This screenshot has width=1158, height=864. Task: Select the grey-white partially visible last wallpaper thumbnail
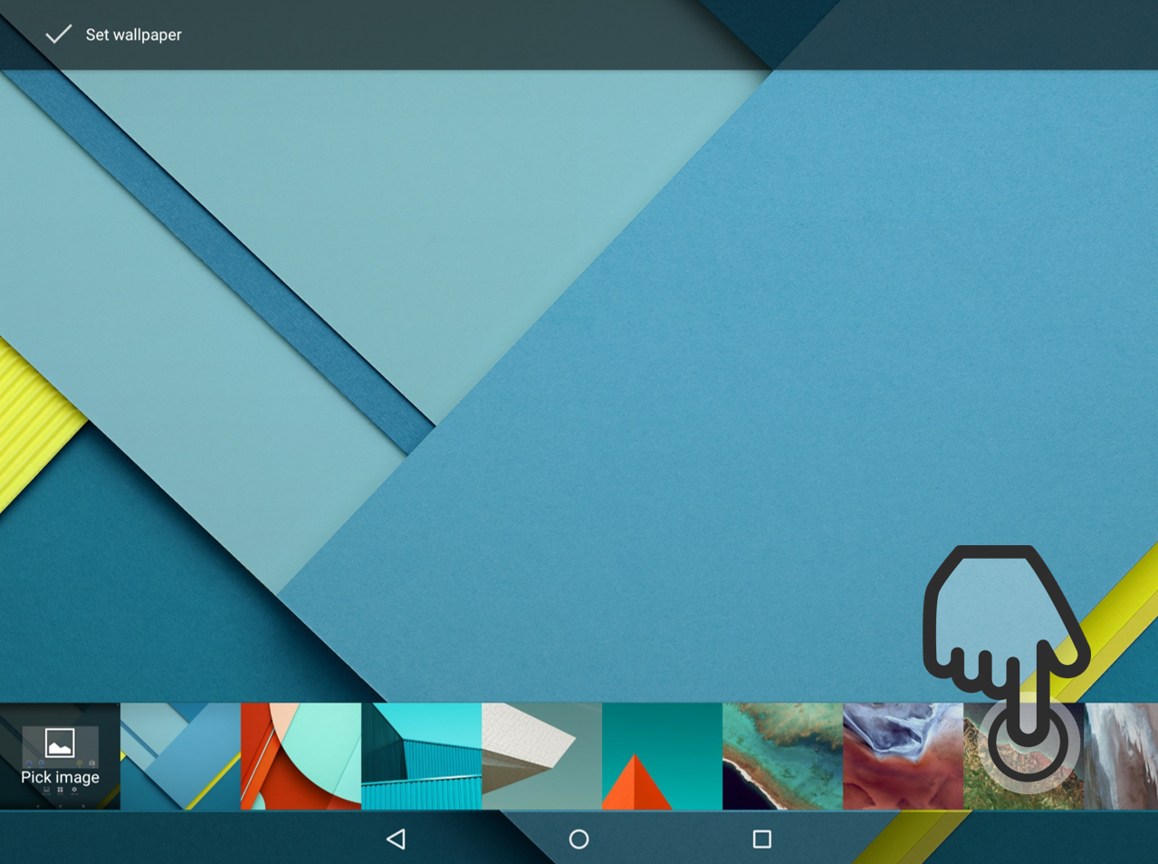pos(1121,756)
